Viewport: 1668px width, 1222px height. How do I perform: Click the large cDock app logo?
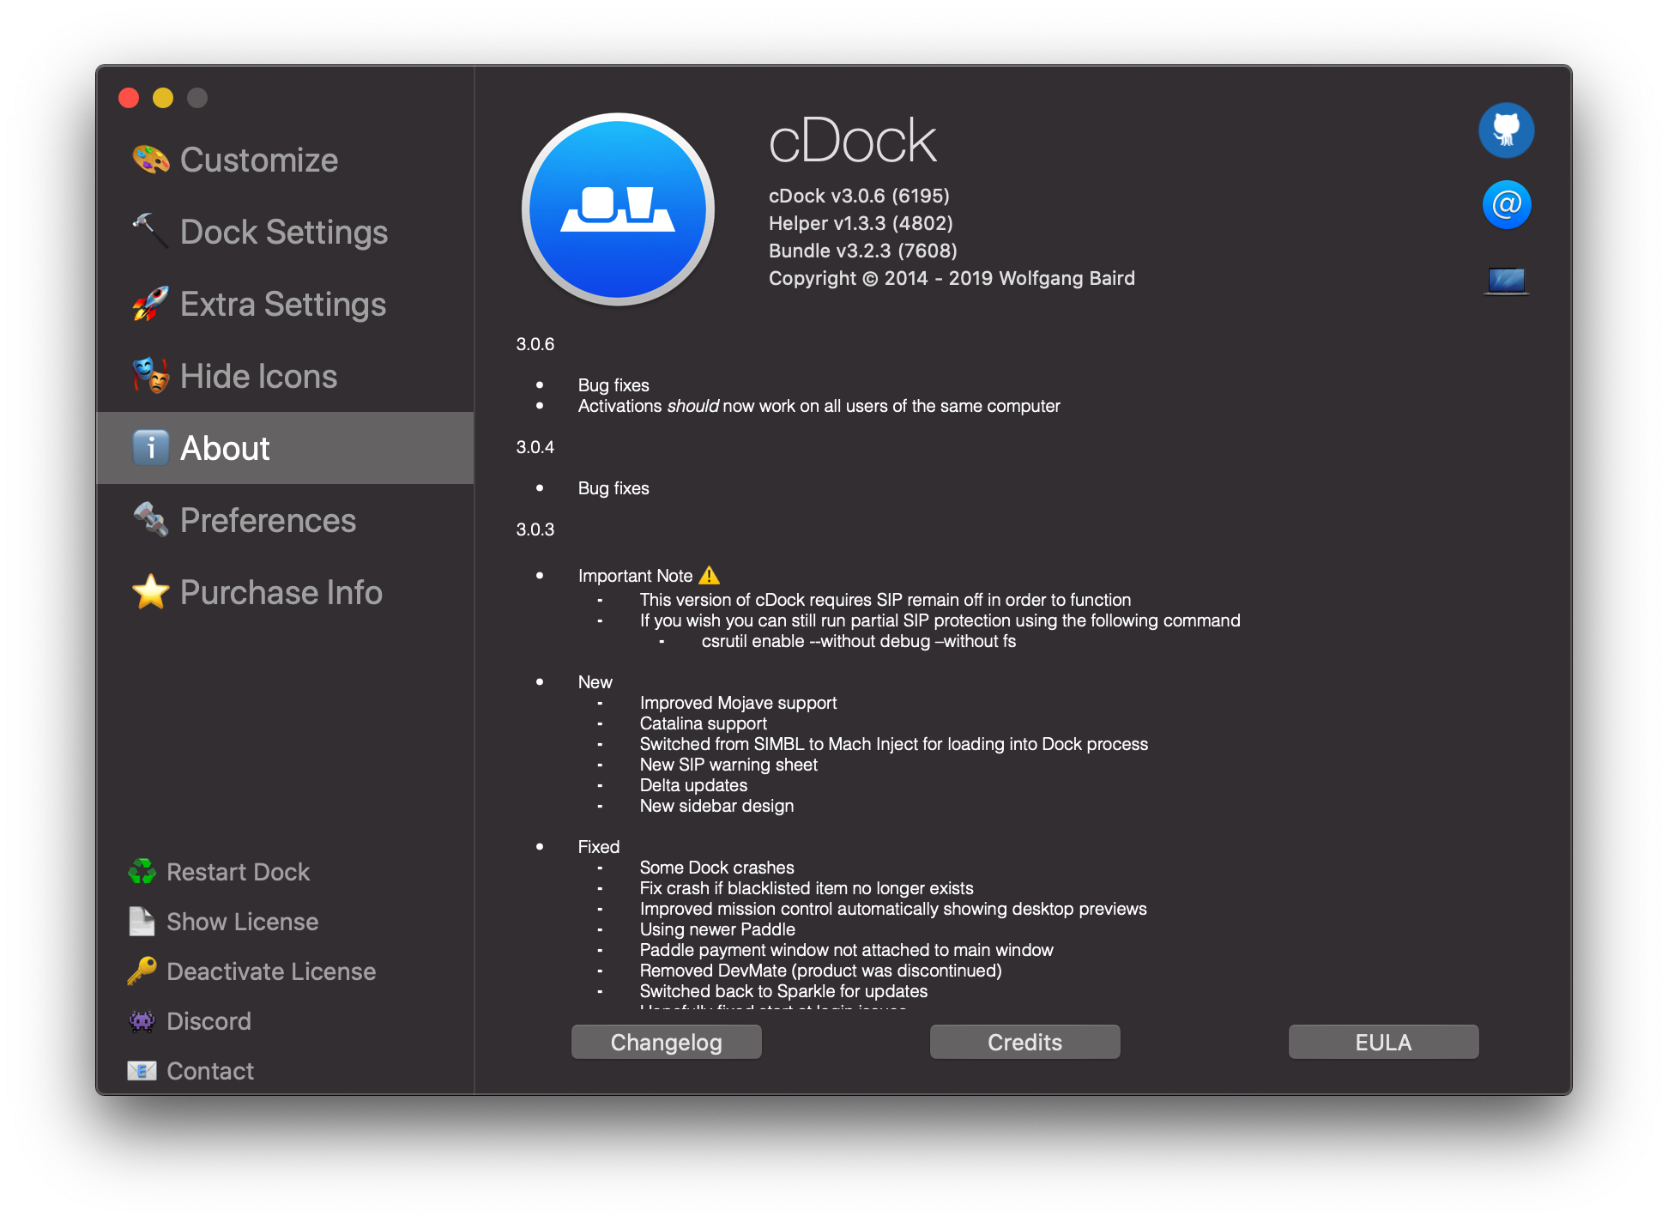pyautogui.click(x=618, y=209)
